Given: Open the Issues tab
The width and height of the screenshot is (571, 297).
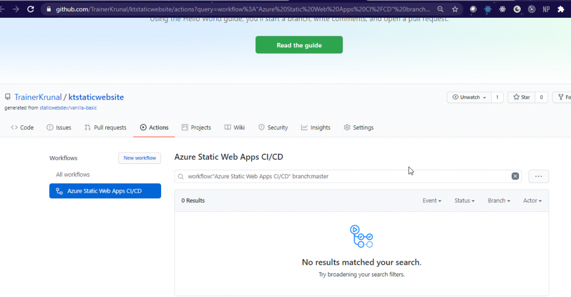Looking at the screenshot, I should [x=59, y=128].
